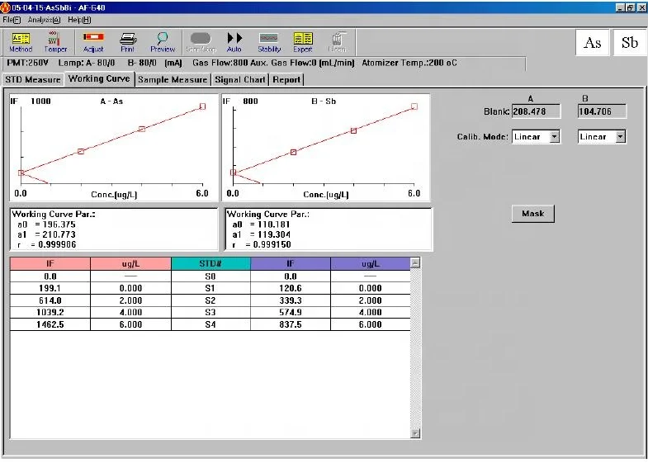Open the Method settings icon
Image resolution: width=648 pixels, height=463 pixels.
21,42
